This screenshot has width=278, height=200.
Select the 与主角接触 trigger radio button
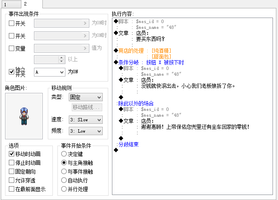[x=64, y=162]
